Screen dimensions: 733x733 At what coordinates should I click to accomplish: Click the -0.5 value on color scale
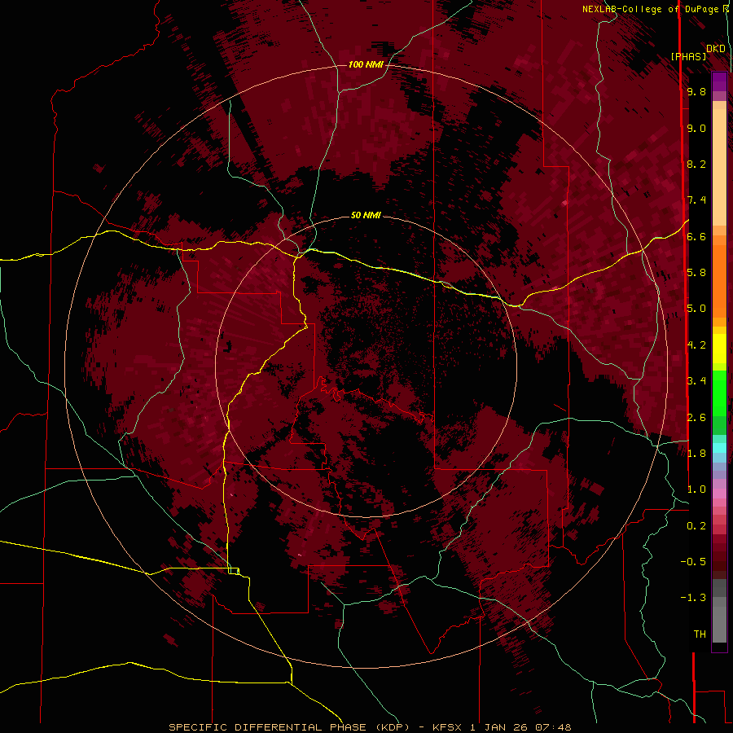693,562
